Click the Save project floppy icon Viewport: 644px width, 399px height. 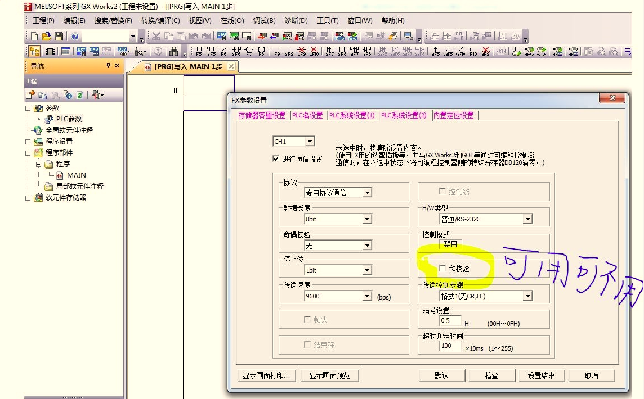click(59, 37)
